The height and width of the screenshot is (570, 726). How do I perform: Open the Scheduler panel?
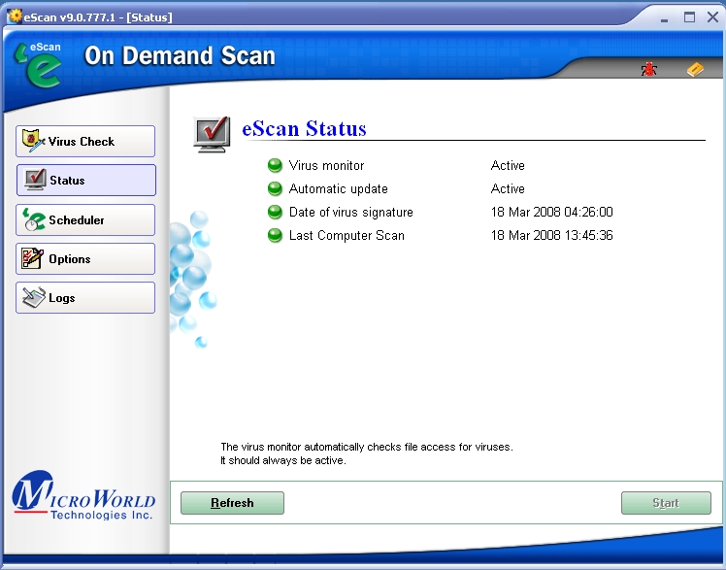pos(85,220)
